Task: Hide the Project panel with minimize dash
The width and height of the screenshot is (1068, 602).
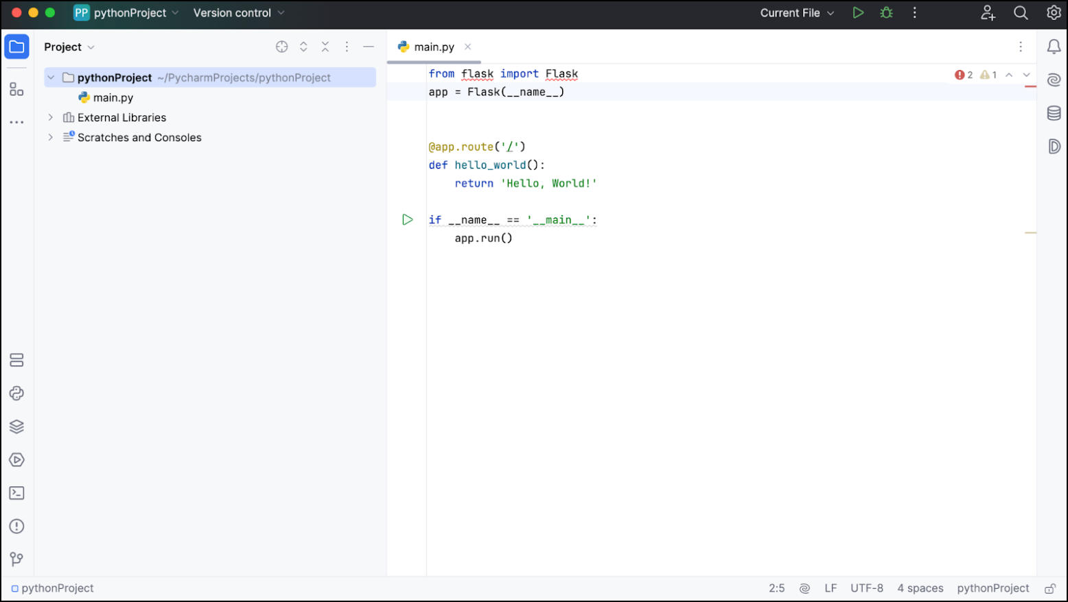Action: (x=369, y=47)
